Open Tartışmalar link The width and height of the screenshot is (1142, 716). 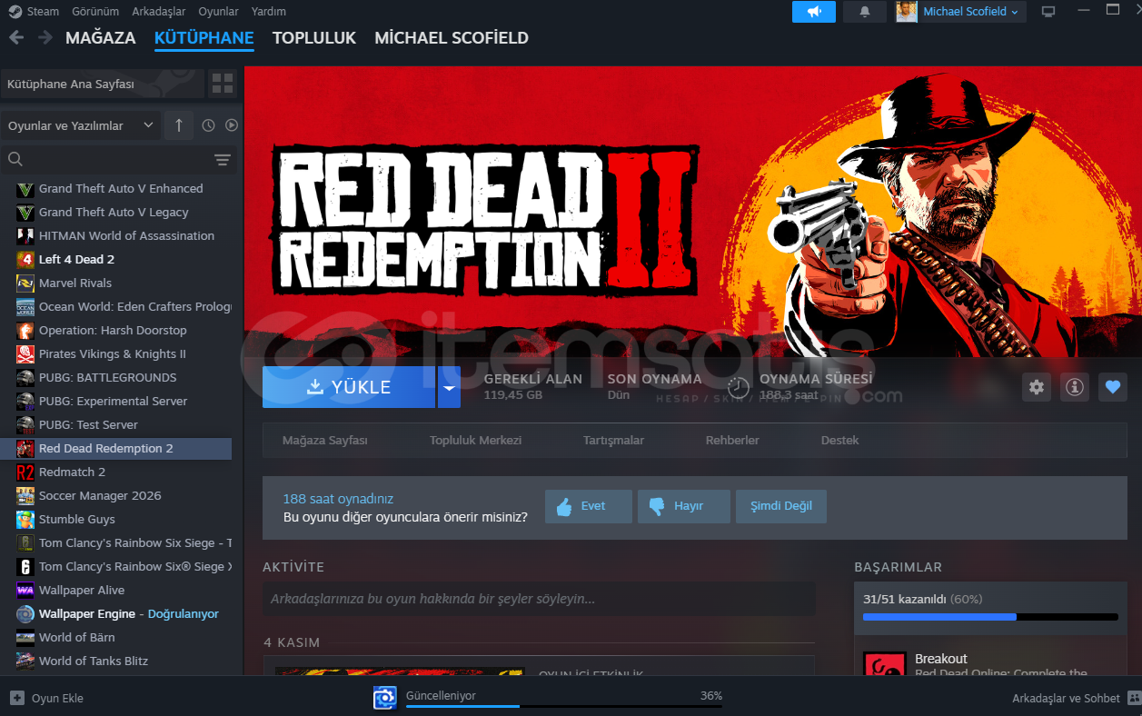[x=613, y=441]
